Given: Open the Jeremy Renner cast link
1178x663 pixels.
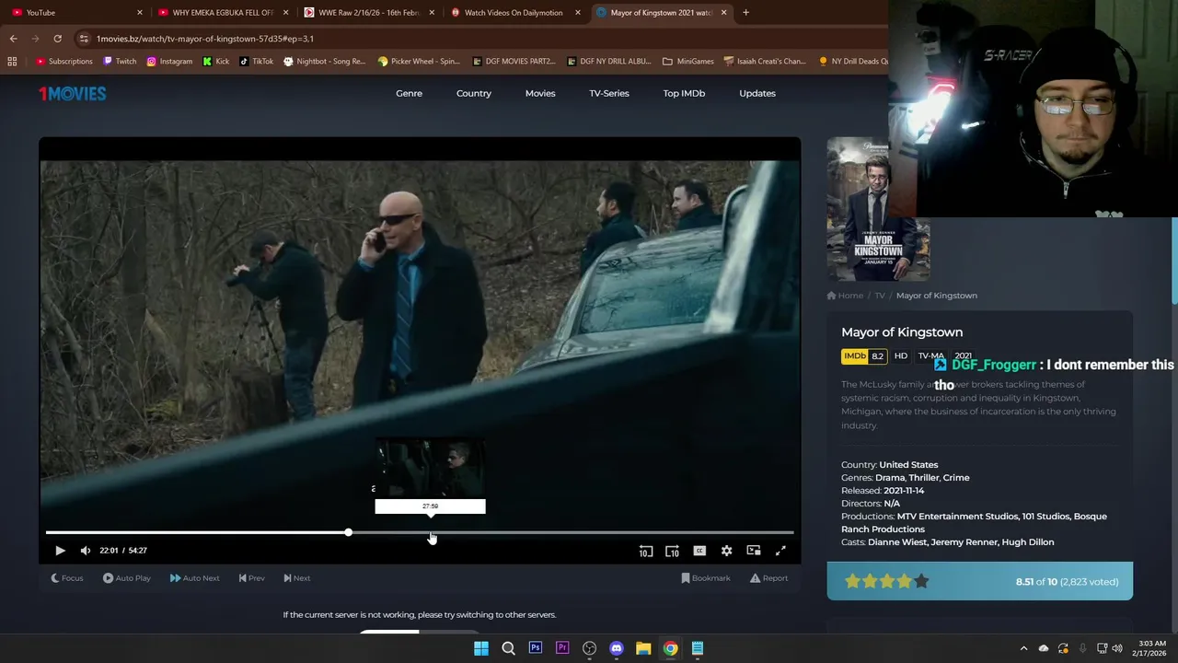Looking at the screenshot, I should pos(964,542).
